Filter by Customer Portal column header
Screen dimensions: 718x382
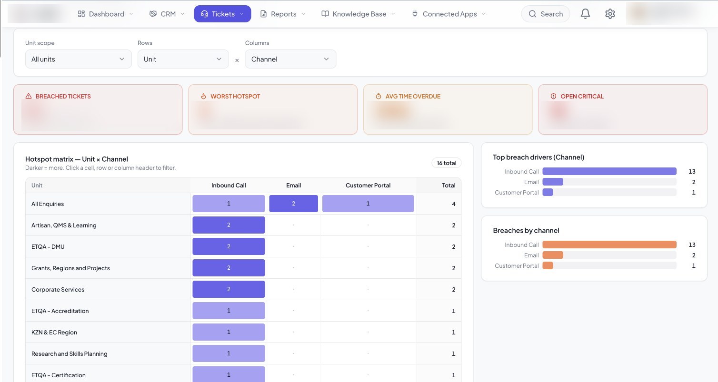pyautogui.click(x=368, y=186)
